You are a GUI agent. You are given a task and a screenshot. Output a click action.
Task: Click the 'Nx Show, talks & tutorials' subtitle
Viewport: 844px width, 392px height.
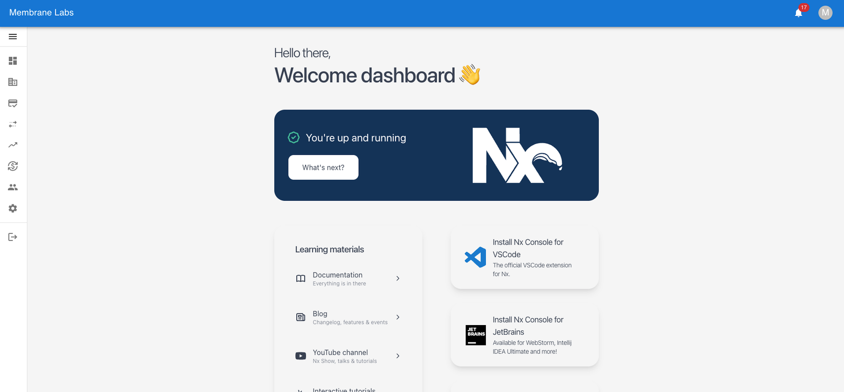(x=345, y=361)
